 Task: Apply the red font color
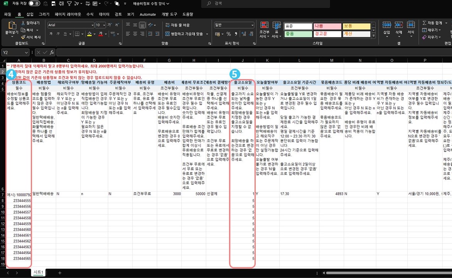pos(101,34)
